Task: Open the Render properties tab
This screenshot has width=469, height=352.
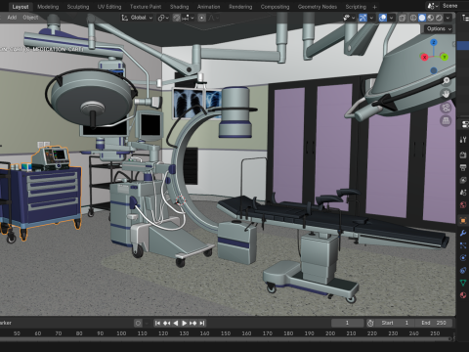Action: click(x=463, y=154)
